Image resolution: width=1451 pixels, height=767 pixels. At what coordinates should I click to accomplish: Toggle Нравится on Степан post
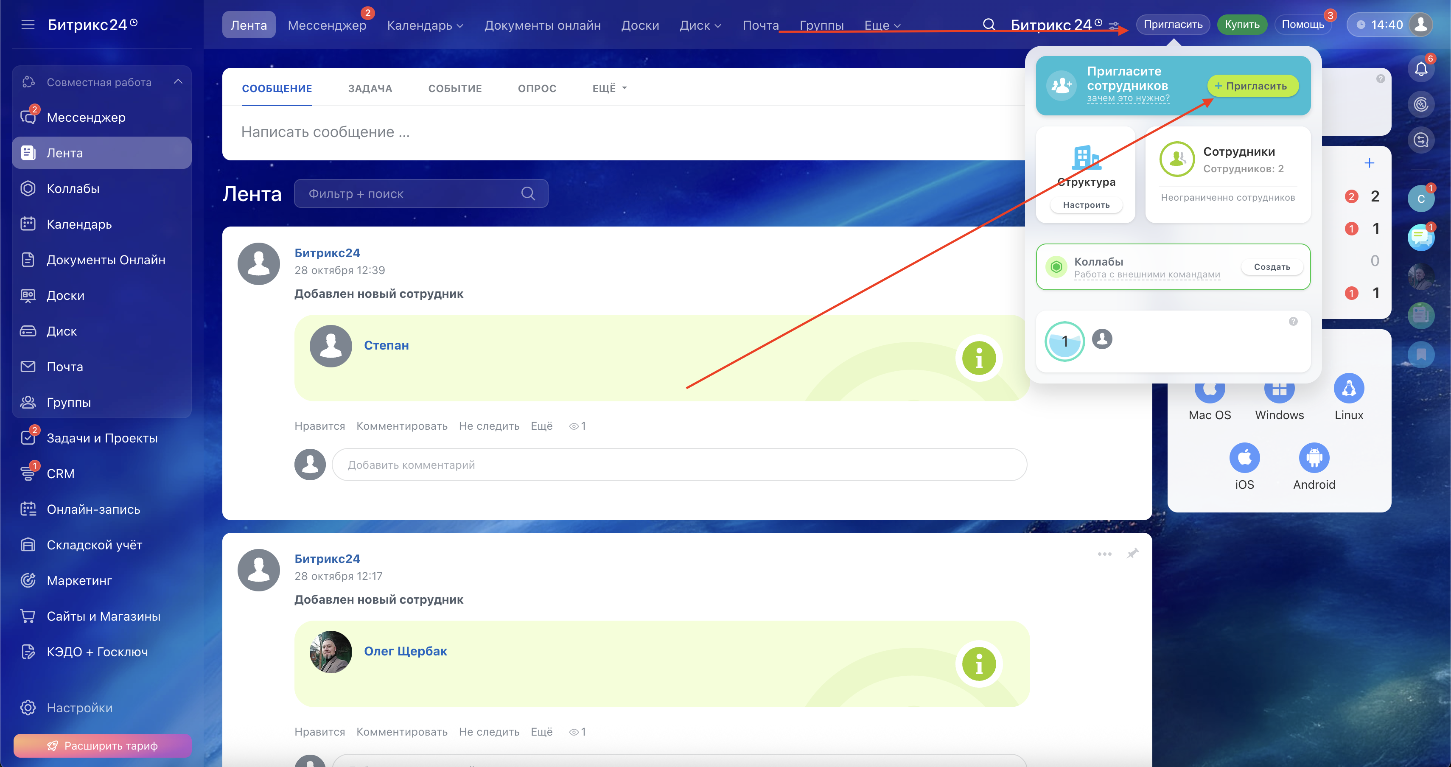click(319, 426)
